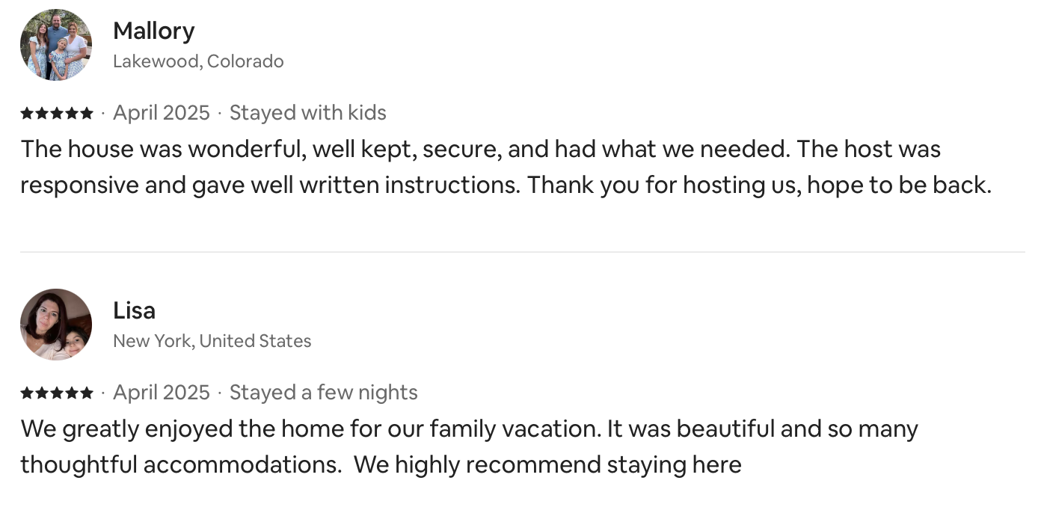
Task: Click the April 2025 date on Lisa's review
Action: click(161, 393)
